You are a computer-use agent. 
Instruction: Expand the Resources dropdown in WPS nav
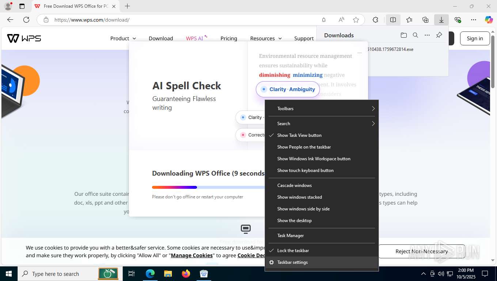(x=266, y=38)
